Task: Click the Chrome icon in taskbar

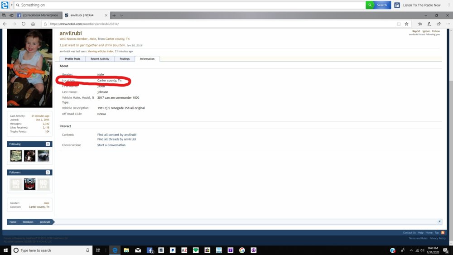Action: [x=242, y=250]
